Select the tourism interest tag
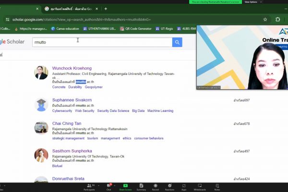Image resolution: width=288 pixels, height=192 pixels. [x=93, y=138]
